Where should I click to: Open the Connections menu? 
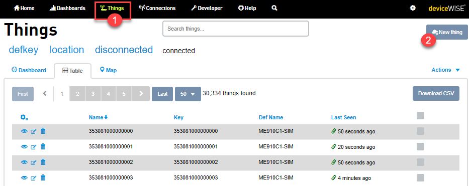[x=157, y=8]
